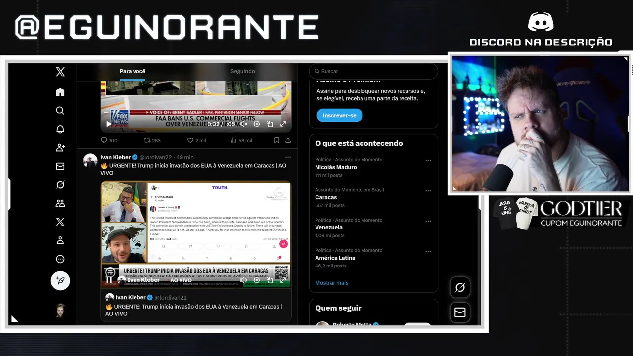Screen dimensions: 633x356
Task: Open Fox News video settings gear
Action: pos(257,124)
